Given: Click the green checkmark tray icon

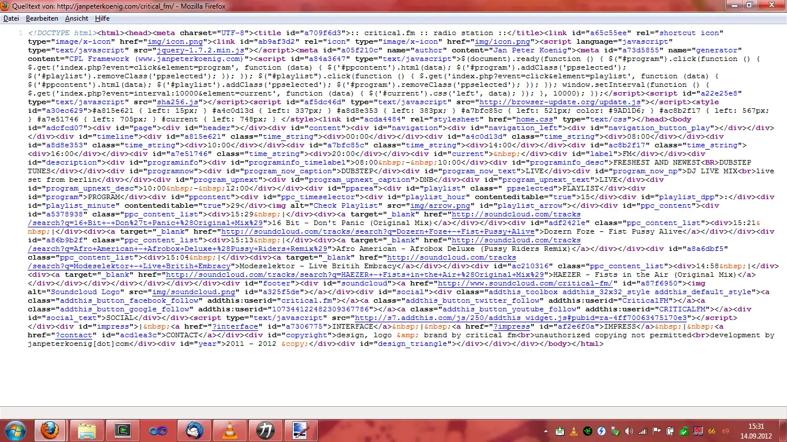Looking at the screenshot, I should coord(684,431).
